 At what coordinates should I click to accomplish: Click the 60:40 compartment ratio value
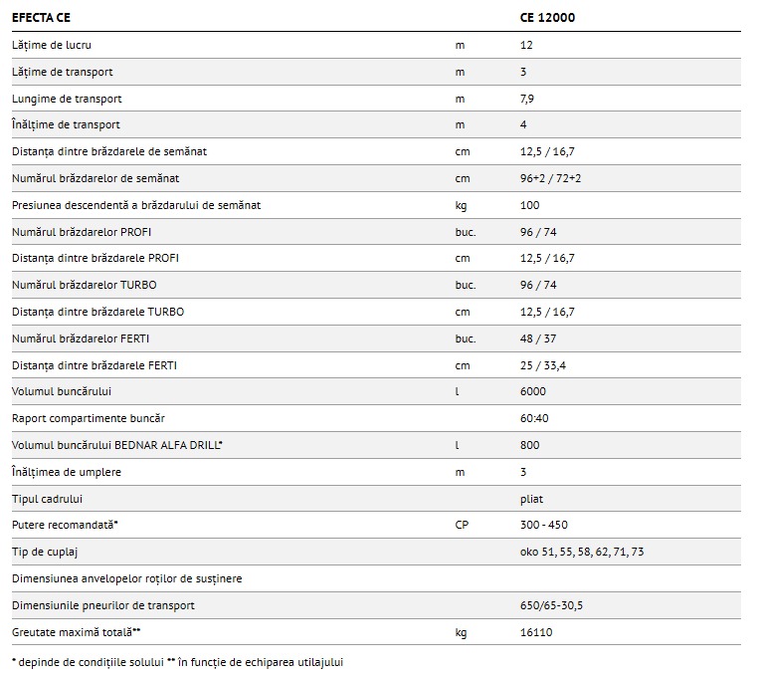pyautogui.click(x=534, y=418)
